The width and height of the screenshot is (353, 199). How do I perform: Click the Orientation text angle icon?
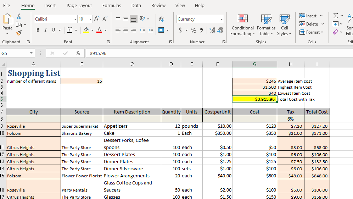click(142, 19)
